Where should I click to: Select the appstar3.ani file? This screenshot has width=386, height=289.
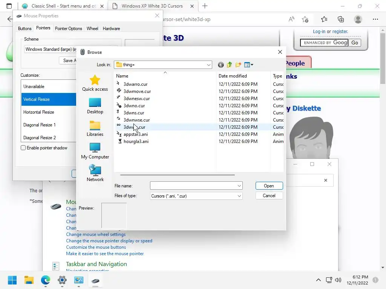(x=136, y=134)
